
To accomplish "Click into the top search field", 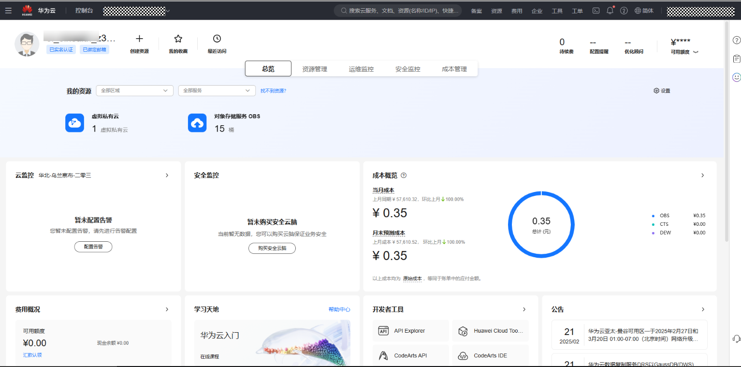I will click(398, 11).
